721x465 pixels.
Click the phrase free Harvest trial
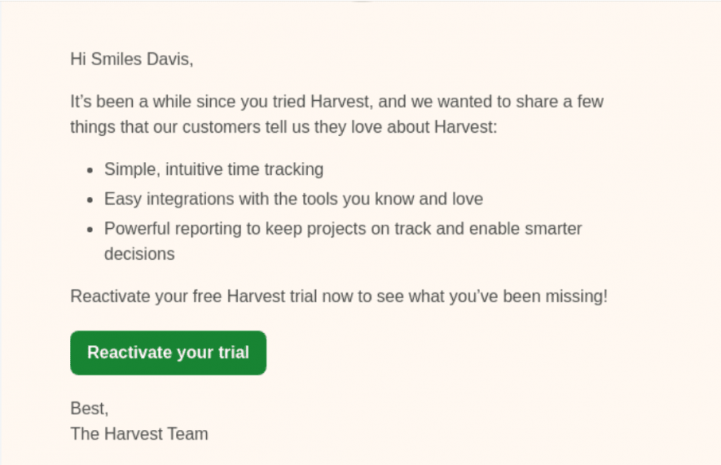click(x=241, y=296)
